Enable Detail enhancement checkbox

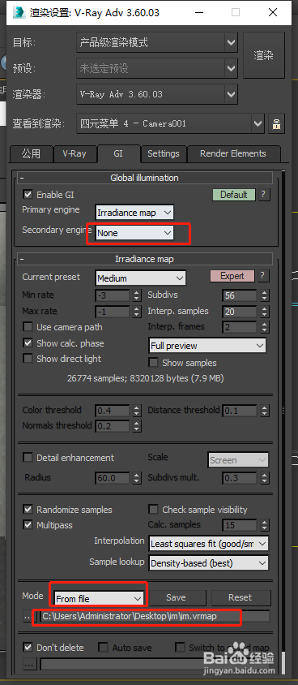point(28,458)
